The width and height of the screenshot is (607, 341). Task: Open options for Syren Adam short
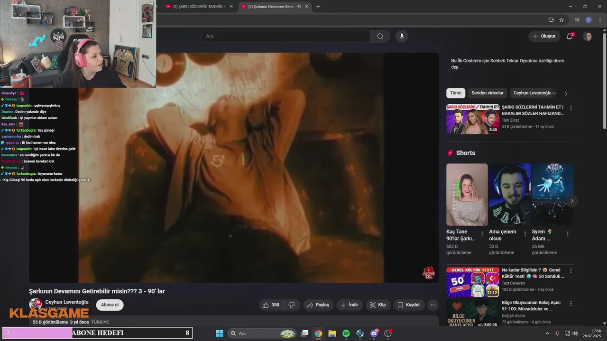tap(568, 234)
